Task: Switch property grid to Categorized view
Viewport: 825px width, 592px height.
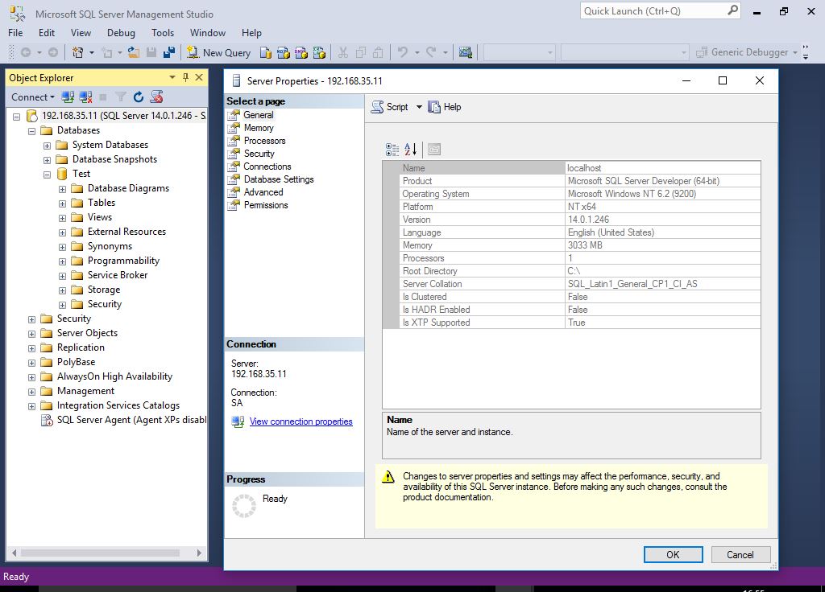Action: (392, 150)
